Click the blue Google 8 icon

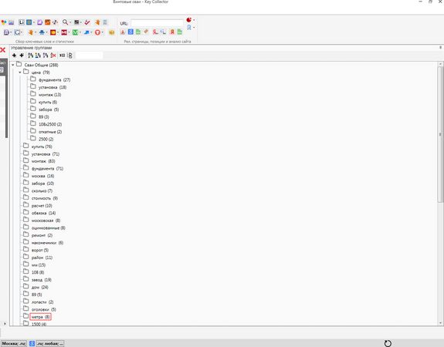coord(130,32)
